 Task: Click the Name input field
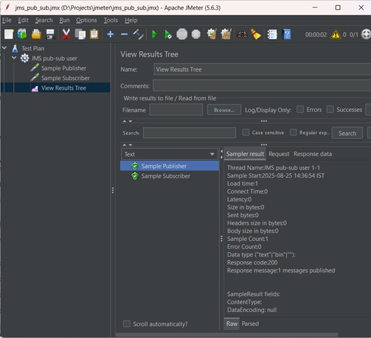[x=262, y=69]
